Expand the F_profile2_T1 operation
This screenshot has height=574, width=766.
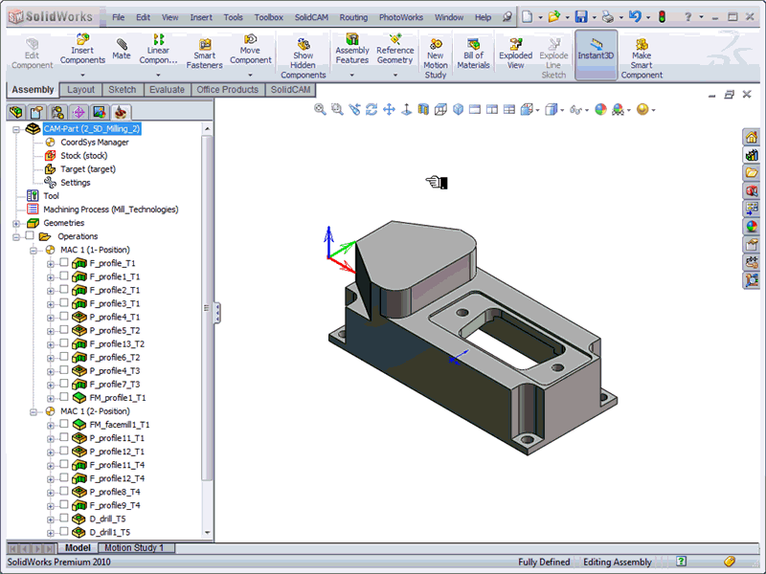(x=51, y=291)
